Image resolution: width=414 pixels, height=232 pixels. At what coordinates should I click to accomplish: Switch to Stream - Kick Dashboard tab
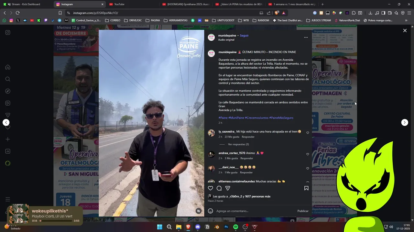point(26,4)
